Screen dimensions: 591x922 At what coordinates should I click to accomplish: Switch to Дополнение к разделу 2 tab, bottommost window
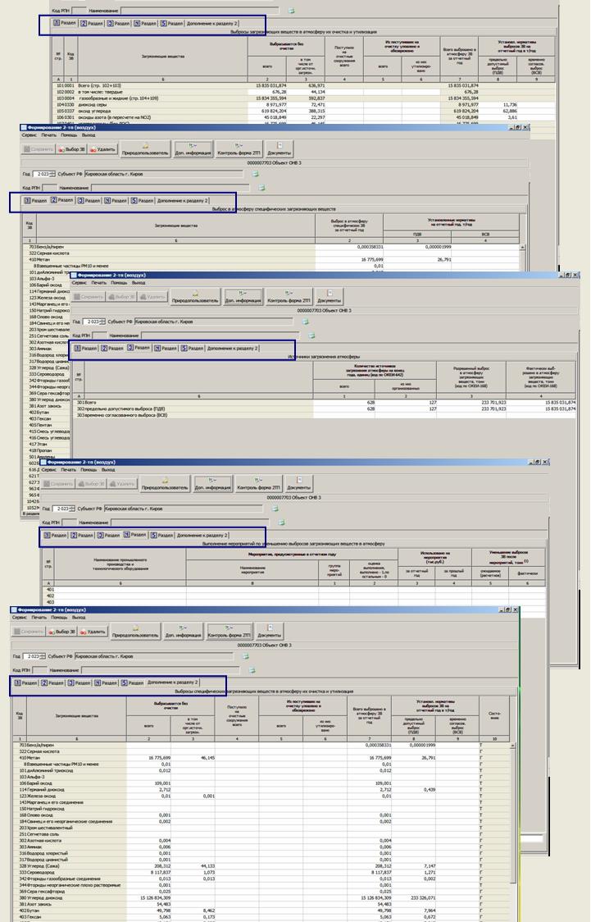[x=172, y=682]
